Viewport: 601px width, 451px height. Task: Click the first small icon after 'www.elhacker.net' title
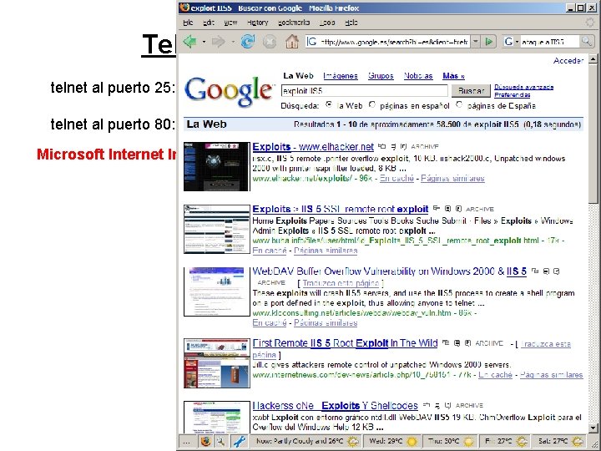[x=381, y=146]
